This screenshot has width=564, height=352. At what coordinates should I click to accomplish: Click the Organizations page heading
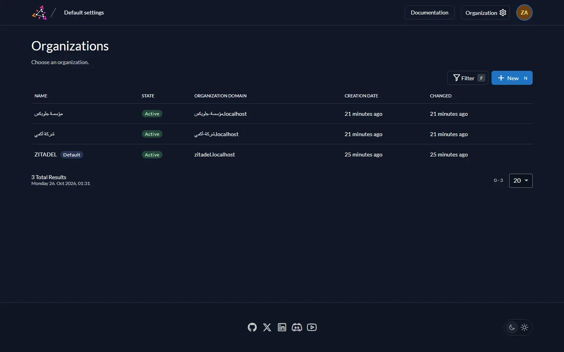click(70, 46)
